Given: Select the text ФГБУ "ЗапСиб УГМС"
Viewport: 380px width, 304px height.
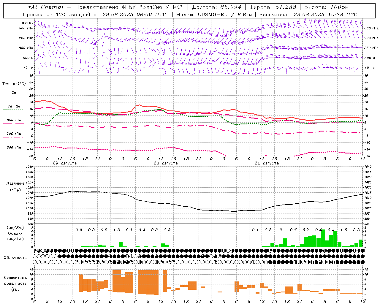Looking at the screenshot, I should [x=153, y=7].
